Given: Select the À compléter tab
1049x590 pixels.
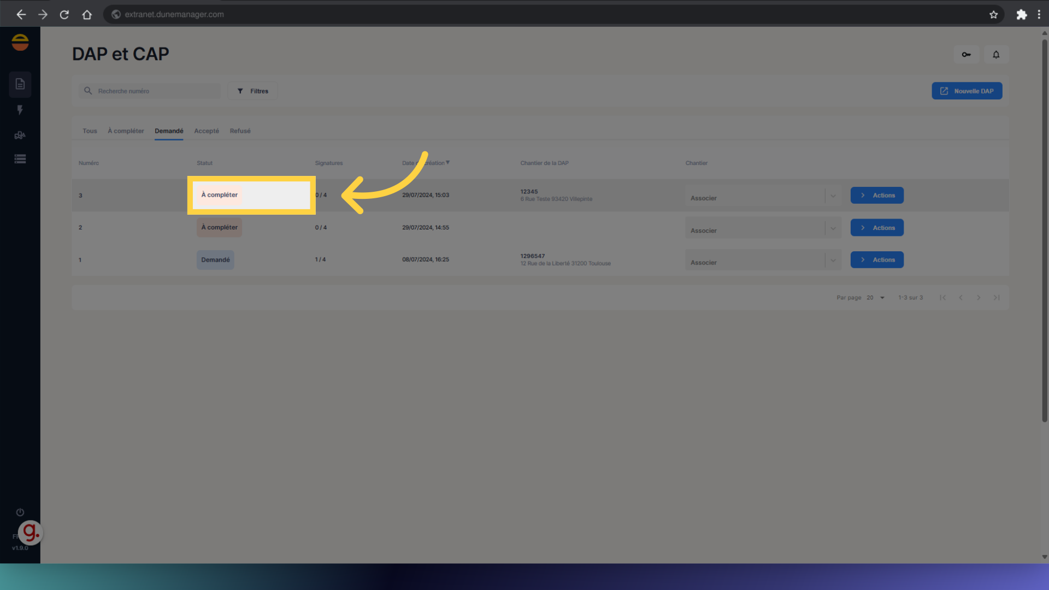Looking at the screenshot, I should pos(126,131).
